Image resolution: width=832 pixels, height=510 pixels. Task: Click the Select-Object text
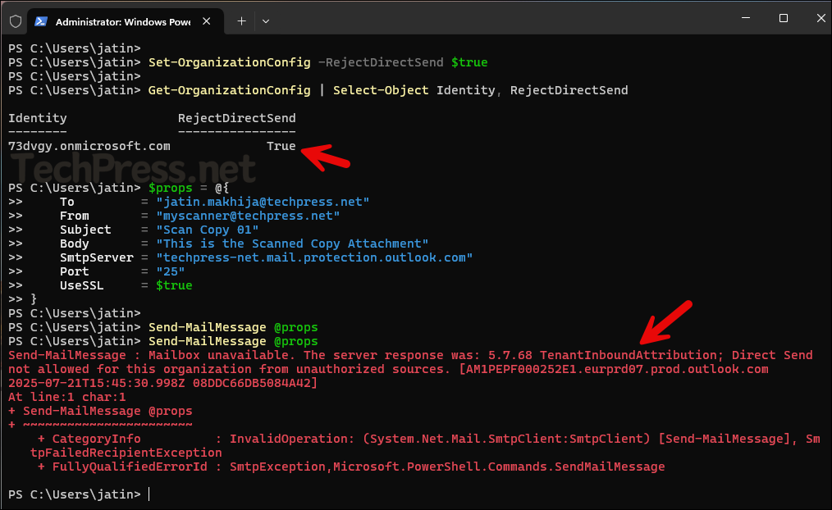tap(381, 91)
